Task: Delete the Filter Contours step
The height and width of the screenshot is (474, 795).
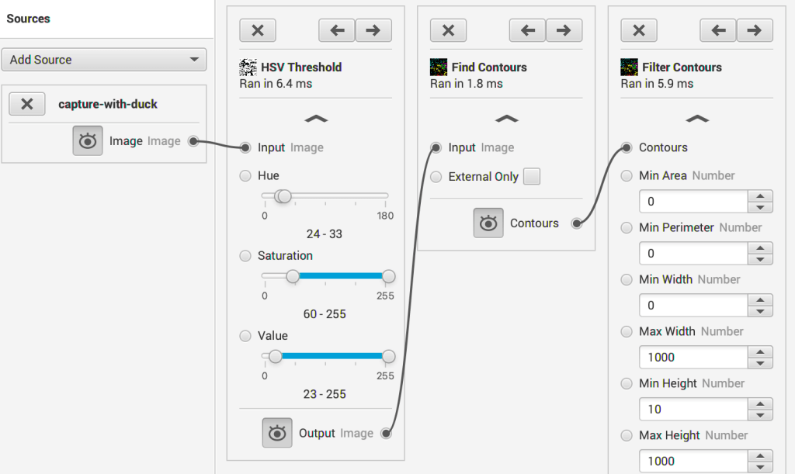Action: click(x=639, y=30)
